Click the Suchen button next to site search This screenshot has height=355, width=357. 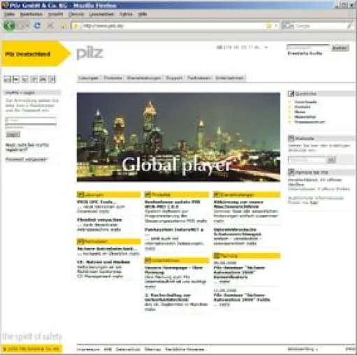click(340, 48)
